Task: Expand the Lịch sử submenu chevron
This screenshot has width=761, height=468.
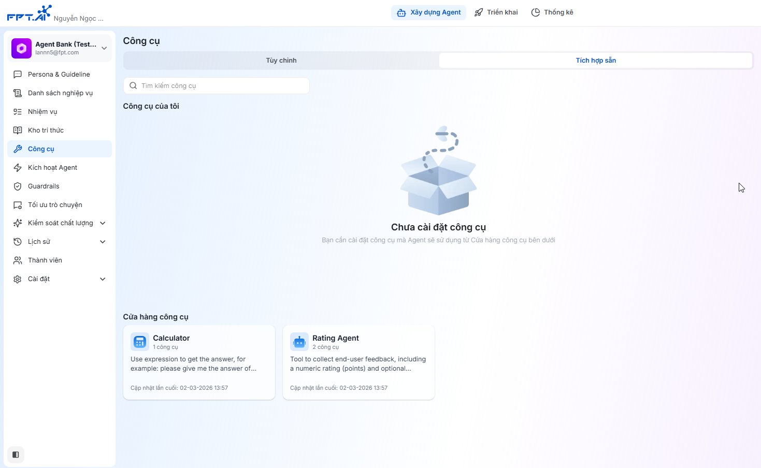Action: 103,242
